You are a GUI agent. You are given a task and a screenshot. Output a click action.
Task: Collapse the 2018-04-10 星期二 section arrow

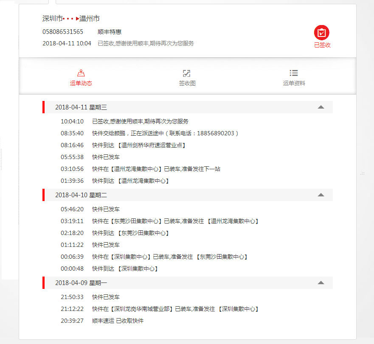point(321,195)
